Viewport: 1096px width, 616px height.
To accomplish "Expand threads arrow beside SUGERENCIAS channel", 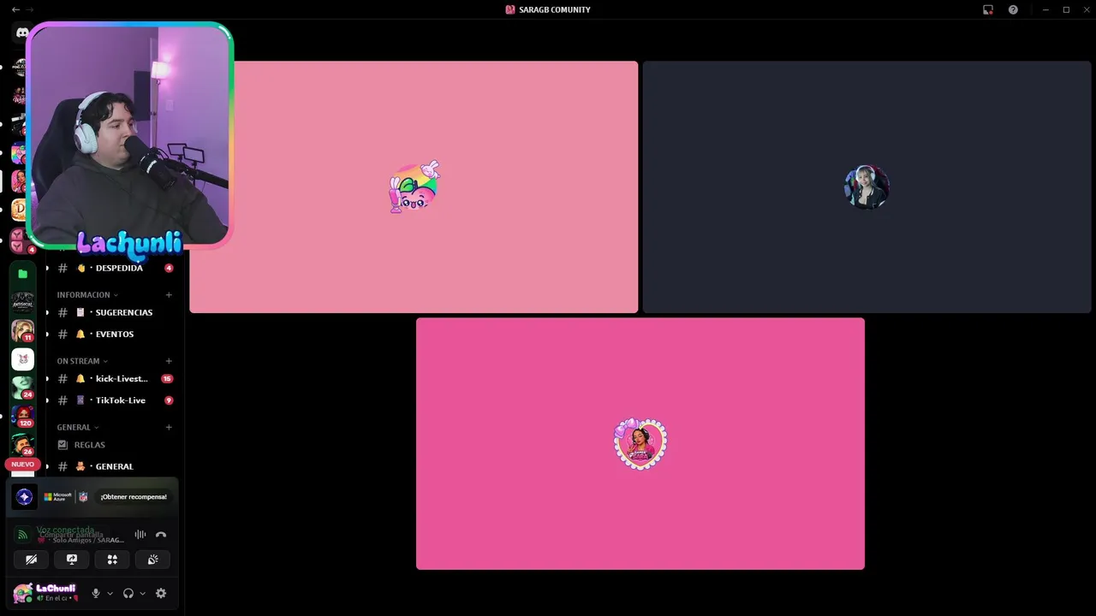I will coord(48,312).
